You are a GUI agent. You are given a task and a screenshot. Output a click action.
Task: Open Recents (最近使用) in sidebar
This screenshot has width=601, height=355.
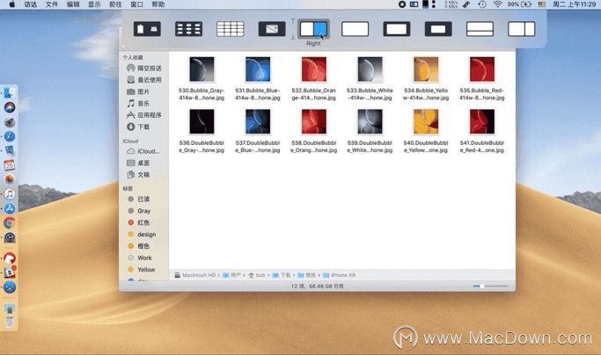[144, 80]
